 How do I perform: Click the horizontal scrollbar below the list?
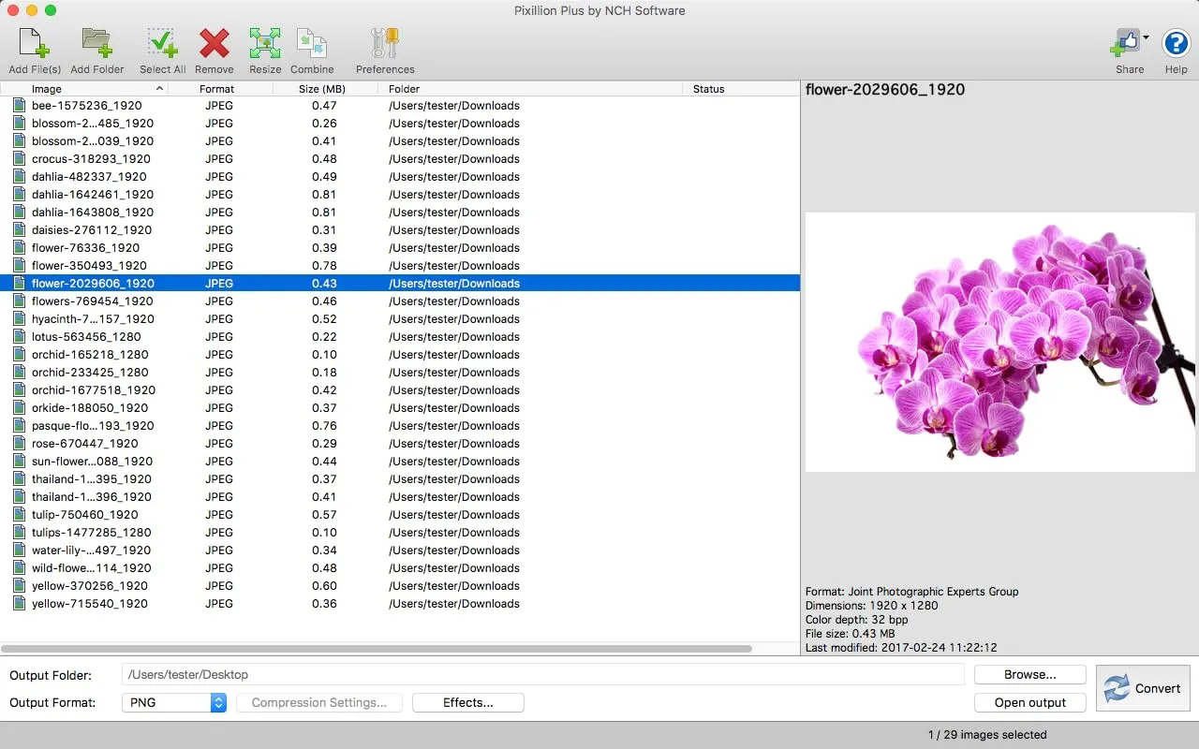[377, 648]
